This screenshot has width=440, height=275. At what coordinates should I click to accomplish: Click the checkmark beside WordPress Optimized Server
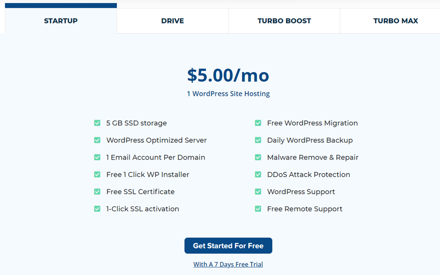(x=97, y=140)
